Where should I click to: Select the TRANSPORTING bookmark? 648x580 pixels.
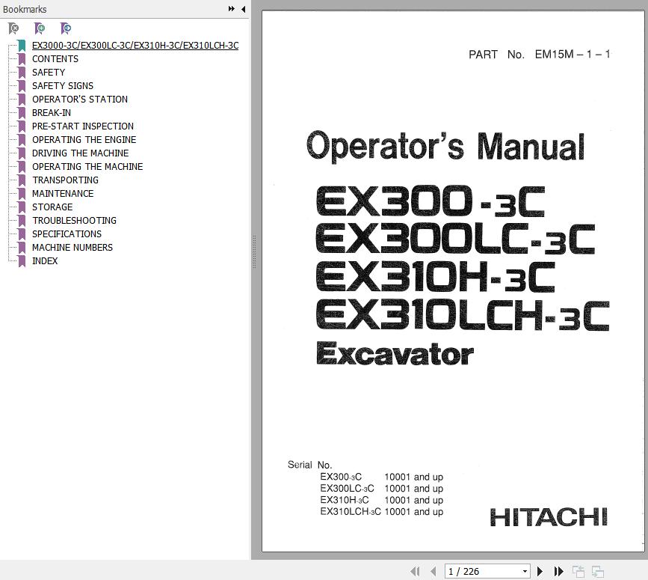click(x=66, y=180)
